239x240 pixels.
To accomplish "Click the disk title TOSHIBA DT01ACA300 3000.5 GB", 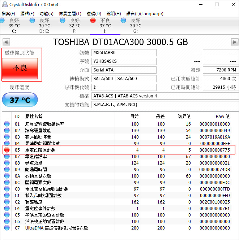I will (x=120, y=42).
